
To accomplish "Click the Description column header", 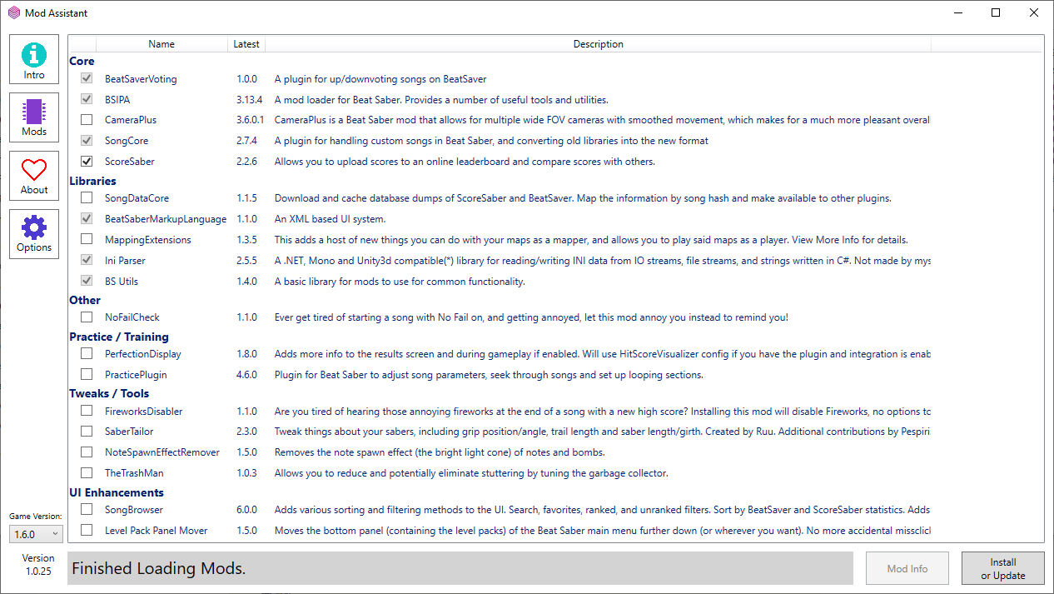I will pyautogui.click(x=598, y=44).
